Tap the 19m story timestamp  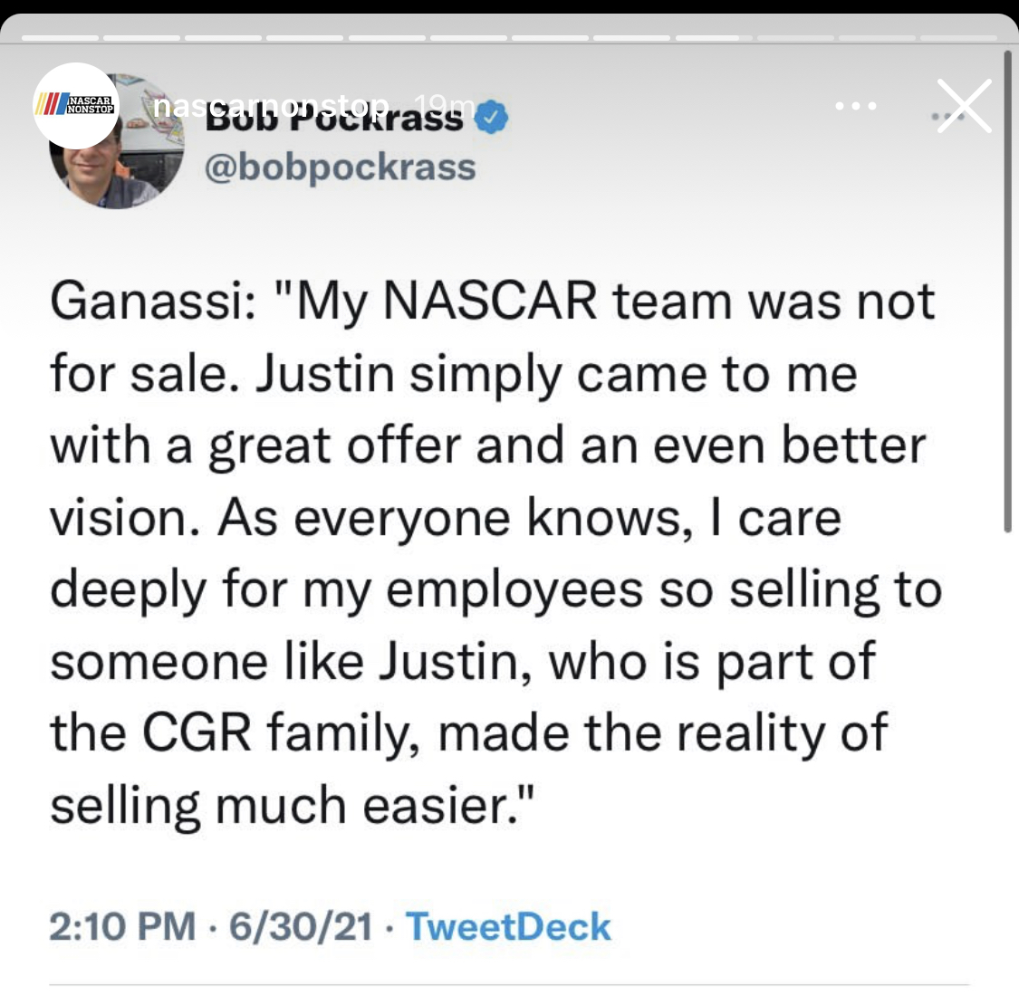point(443,104)
